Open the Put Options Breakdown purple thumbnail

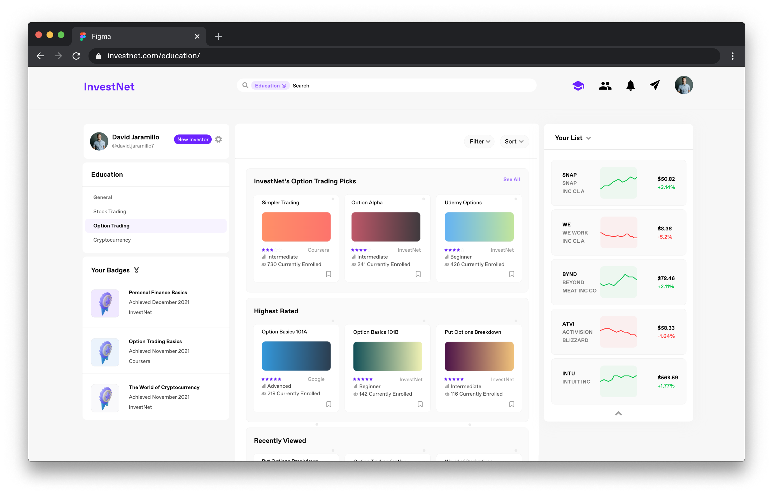tap(479, 356)
